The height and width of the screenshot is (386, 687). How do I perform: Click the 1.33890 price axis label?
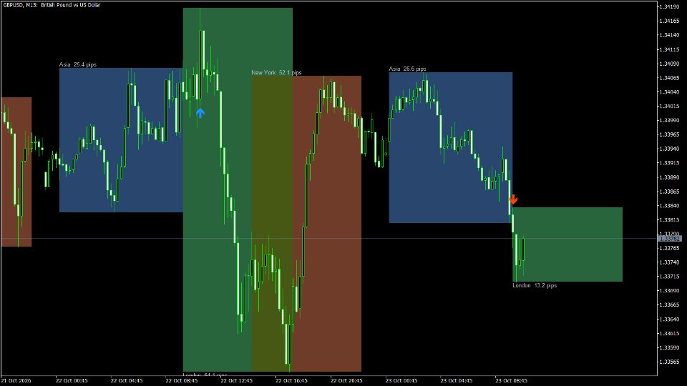click(670, 177)
